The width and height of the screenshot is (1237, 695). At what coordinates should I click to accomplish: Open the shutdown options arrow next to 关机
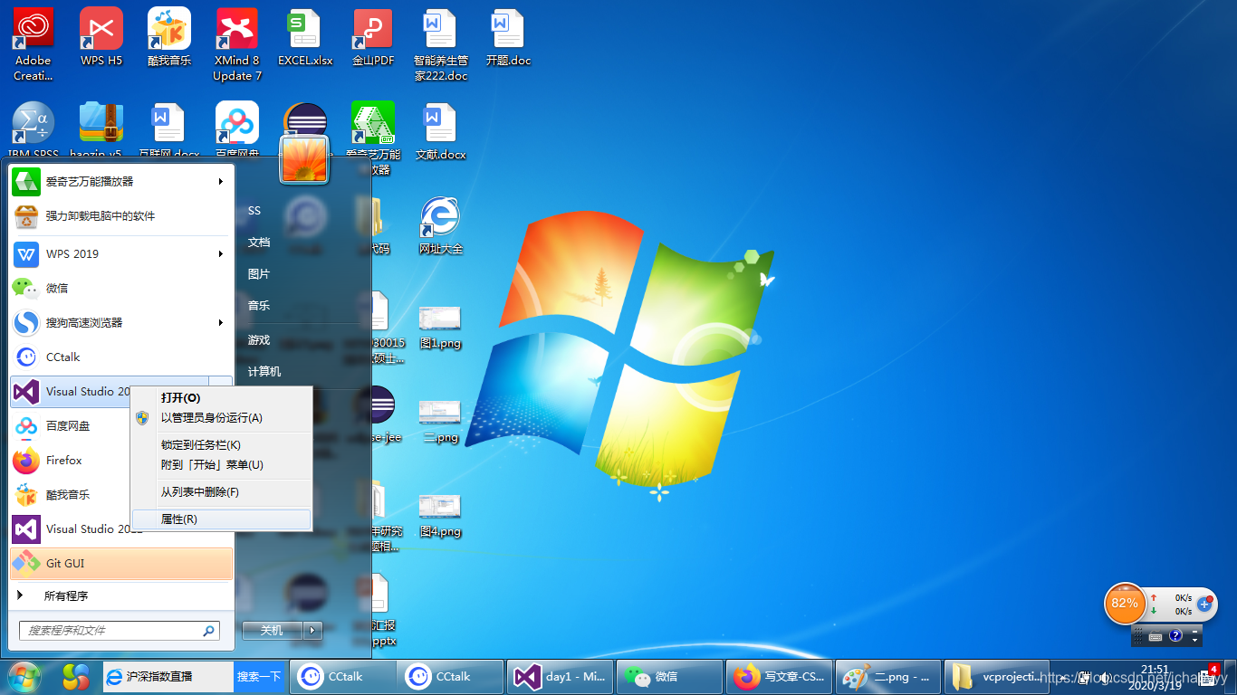(313, 630)
